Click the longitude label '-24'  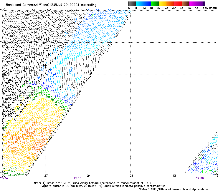click(88, 176)
